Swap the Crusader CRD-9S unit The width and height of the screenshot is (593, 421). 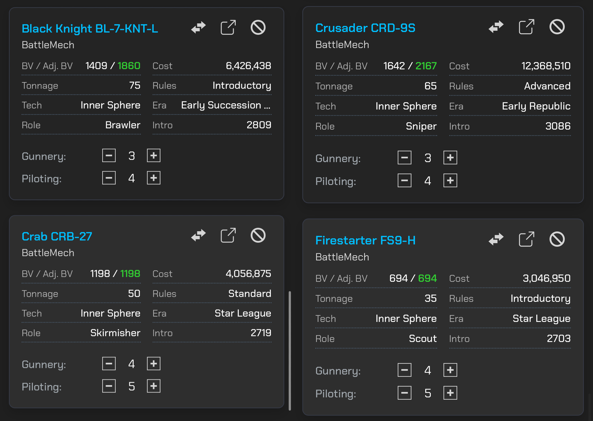coord(496,27)
